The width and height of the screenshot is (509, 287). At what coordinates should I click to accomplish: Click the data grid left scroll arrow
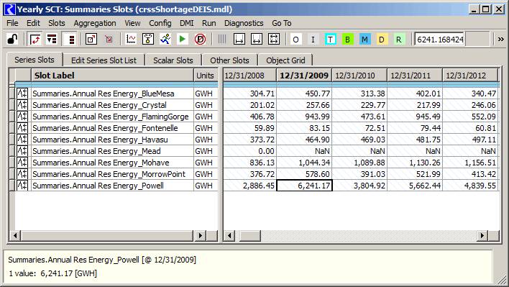(229, 235)
